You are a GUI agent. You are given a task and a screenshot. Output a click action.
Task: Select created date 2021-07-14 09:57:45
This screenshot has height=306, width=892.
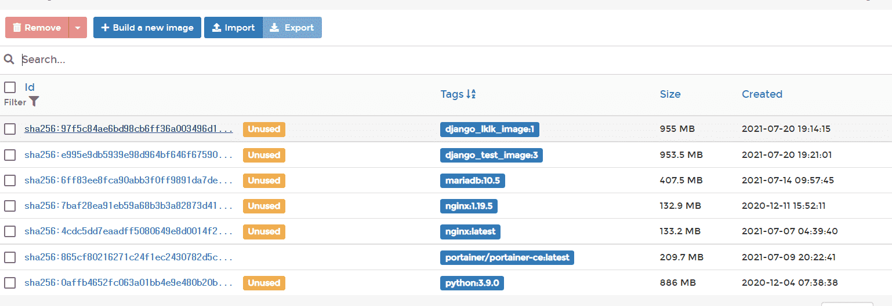tap(788, 180)
